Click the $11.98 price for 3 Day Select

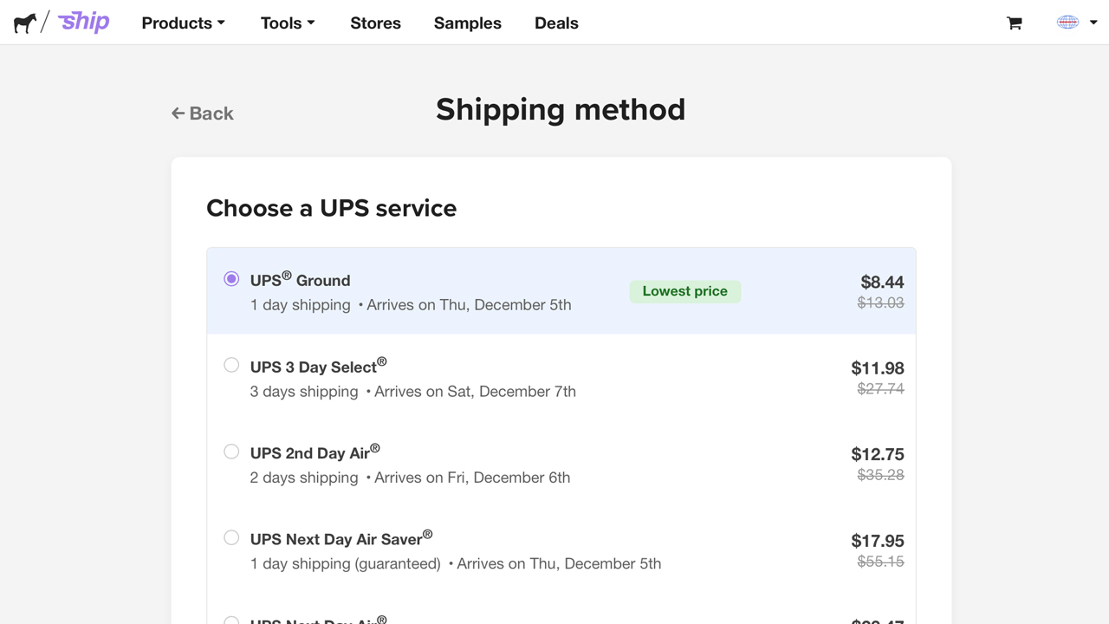[877, 368]
